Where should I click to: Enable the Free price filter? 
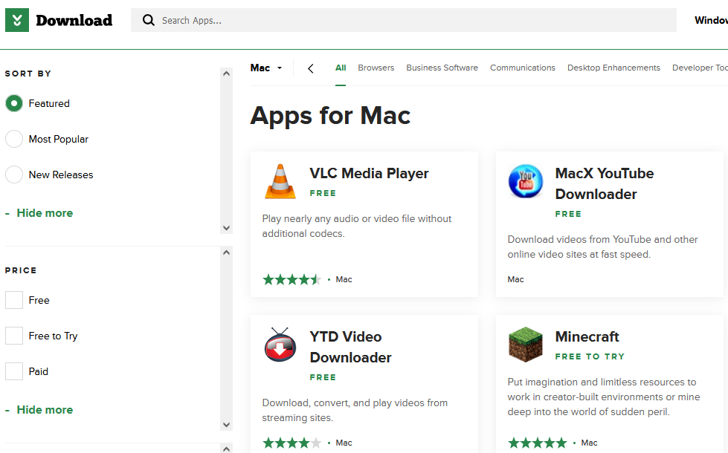(14, 300)
